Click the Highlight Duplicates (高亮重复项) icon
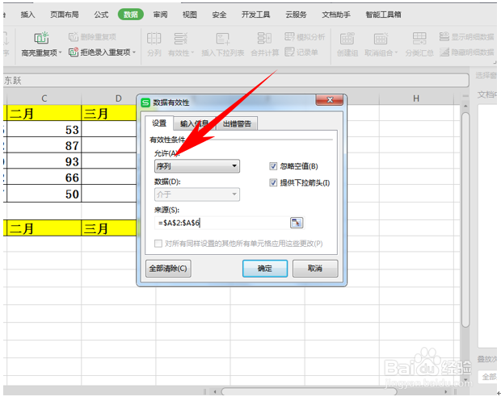The image size is (501, 401). [41, 38]
